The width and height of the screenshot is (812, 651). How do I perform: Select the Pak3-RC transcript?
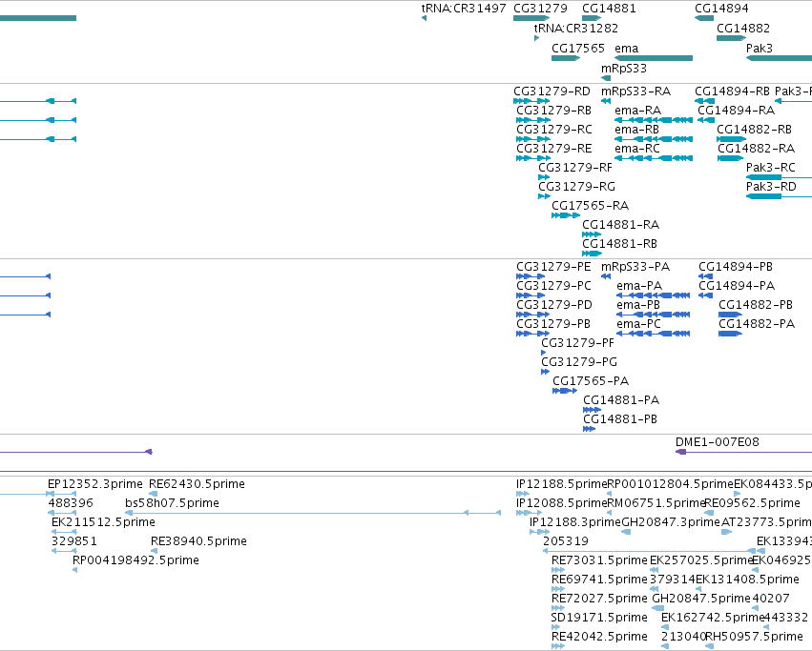tap(771, 168)
